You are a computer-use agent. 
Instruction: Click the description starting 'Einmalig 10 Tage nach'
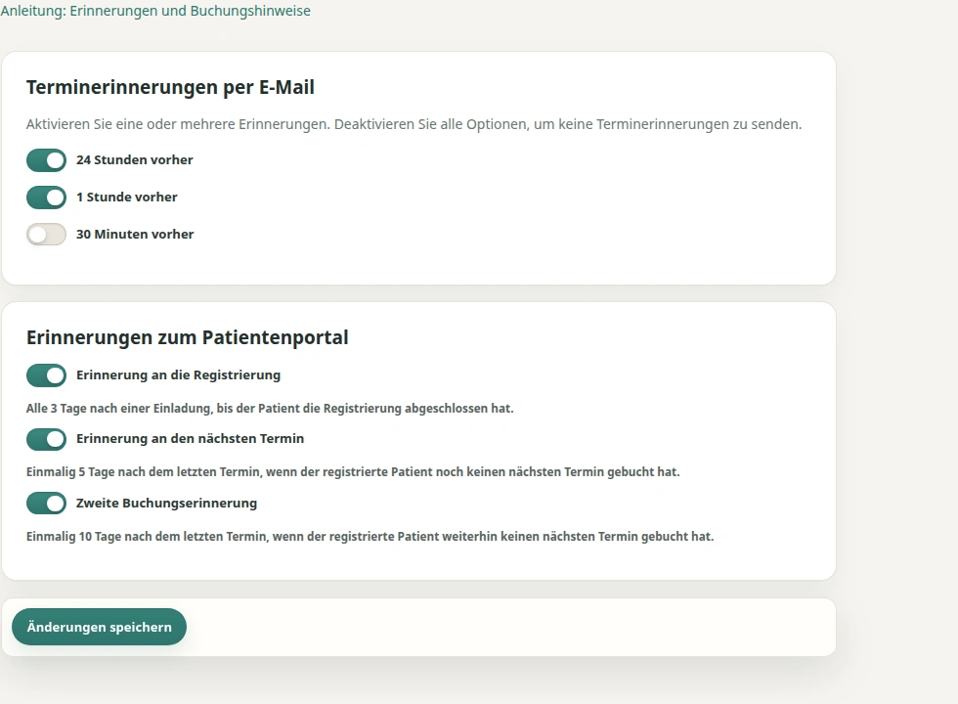click(370, 537)
